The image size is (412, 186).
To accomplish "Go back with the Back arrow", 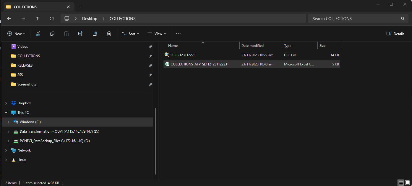I will tap(9, 19).
